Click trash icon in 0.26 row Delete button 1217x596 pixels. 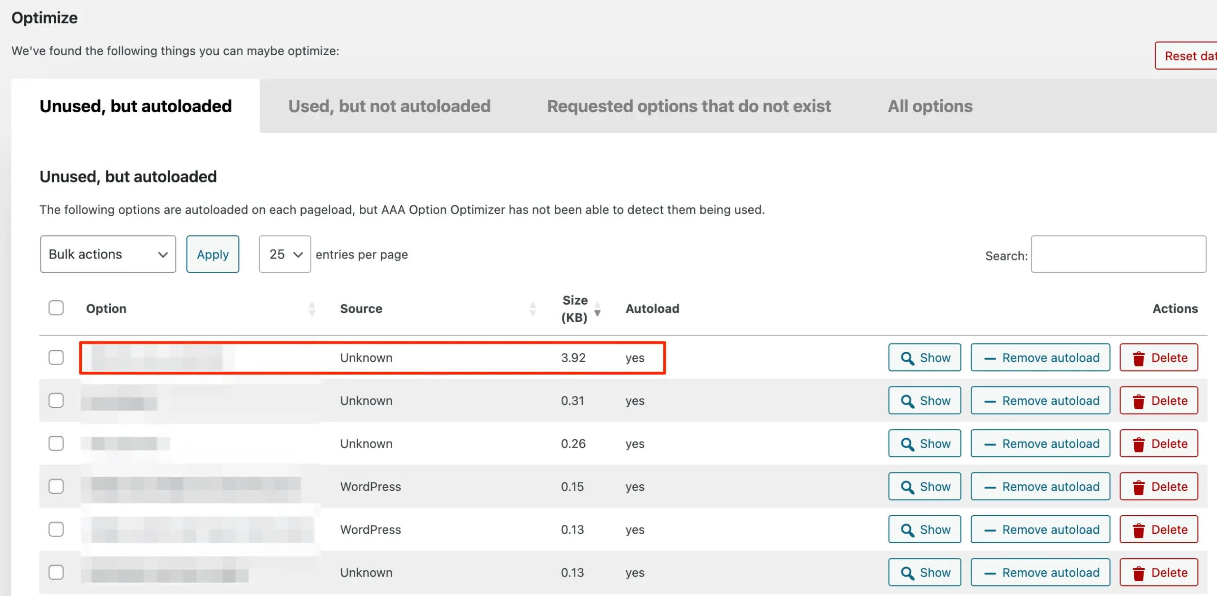[1139, 444]
